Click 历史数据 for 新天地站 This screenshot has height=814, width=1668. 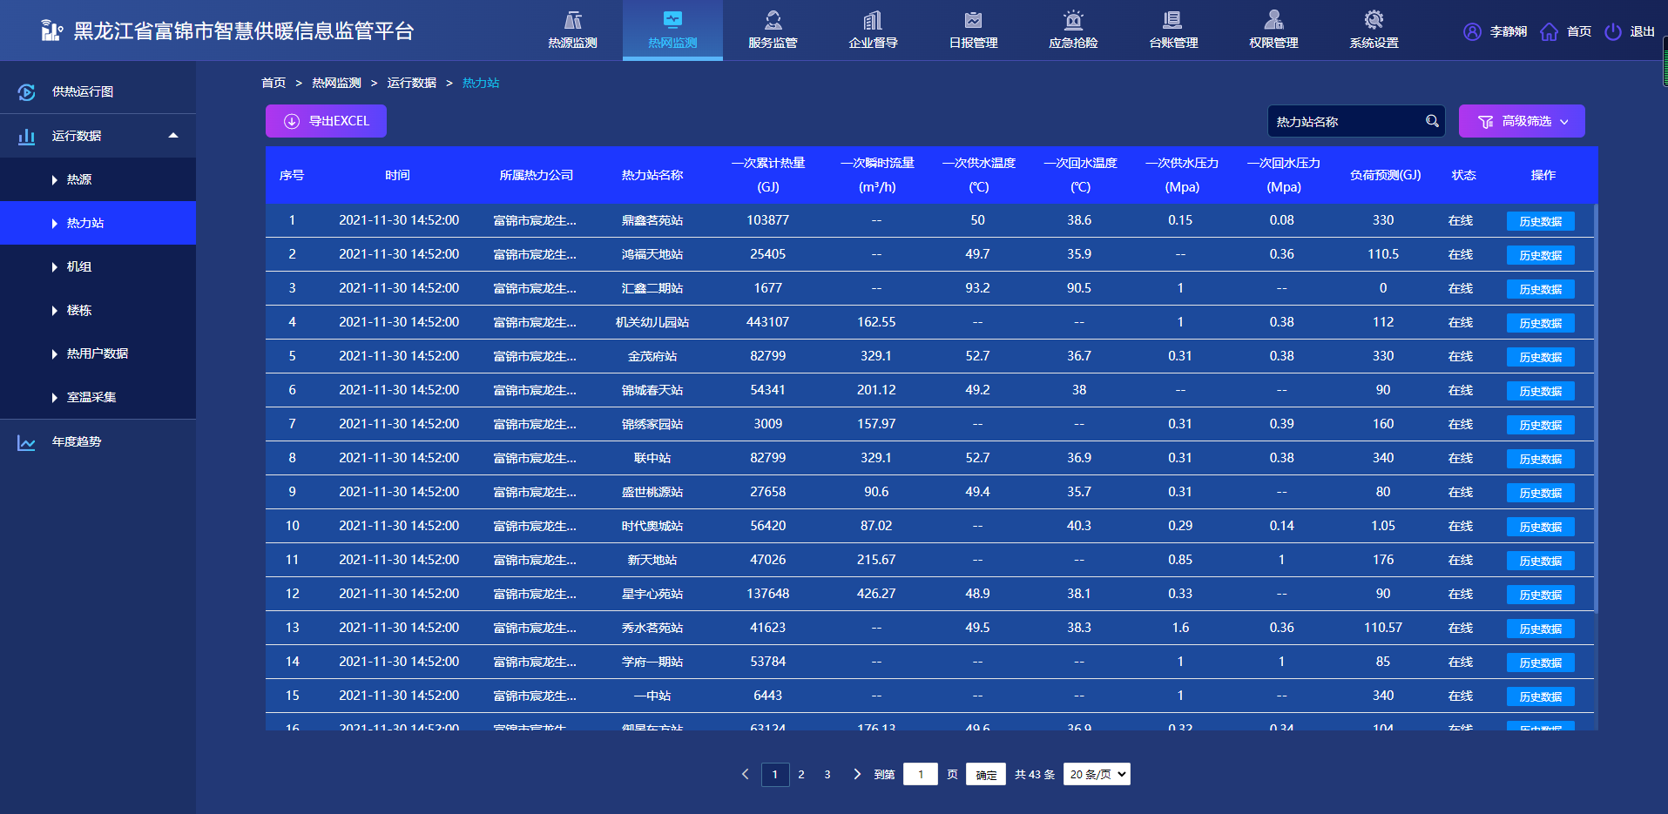click(x=1540, y=561)
